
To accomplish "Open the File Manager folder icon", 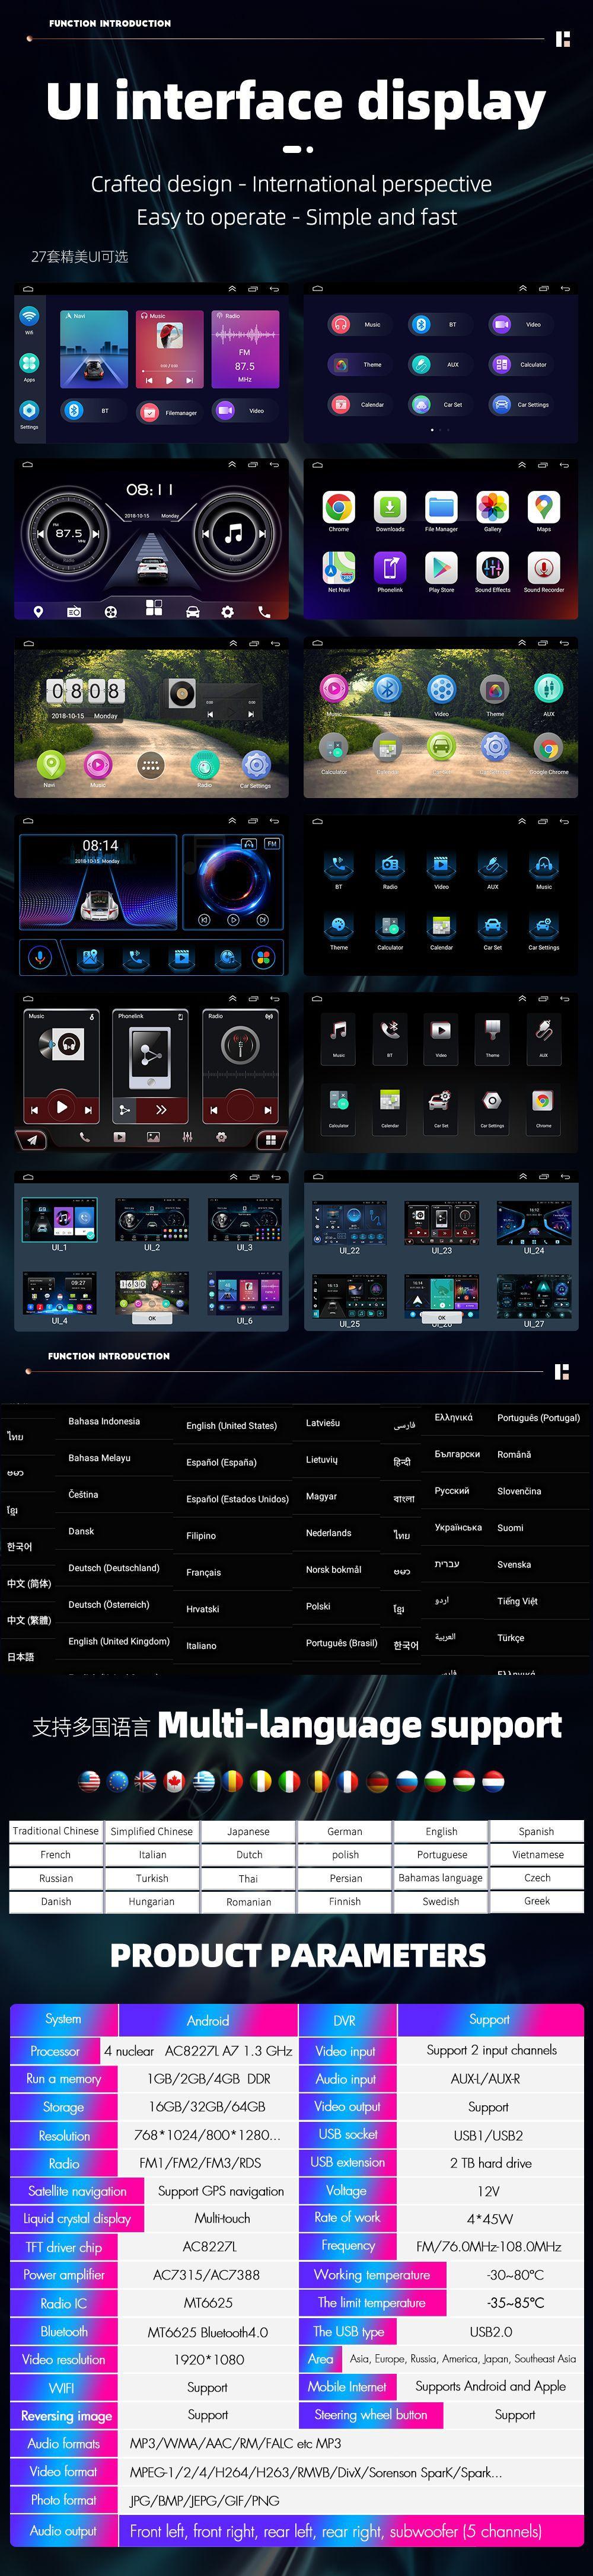I will (x=441, y=508).
